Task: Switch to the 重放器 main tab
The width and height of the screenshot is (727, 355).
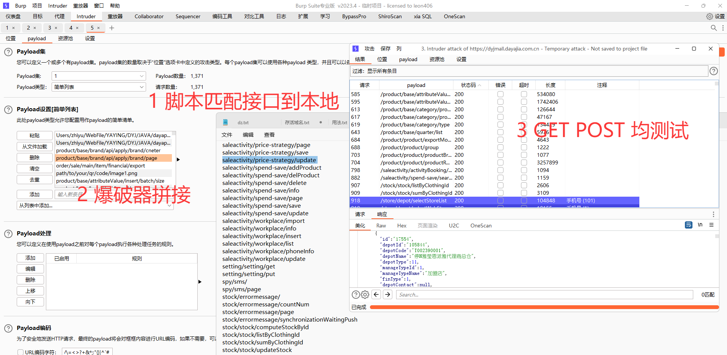Action: tap(115, 16)
